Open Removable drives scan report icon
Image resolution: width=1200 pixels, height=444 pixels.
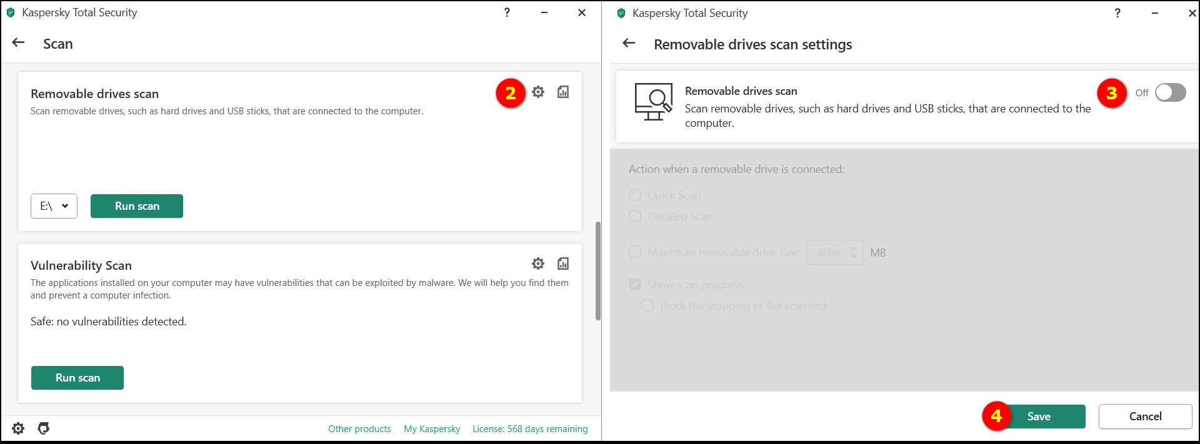click(563, 92)
